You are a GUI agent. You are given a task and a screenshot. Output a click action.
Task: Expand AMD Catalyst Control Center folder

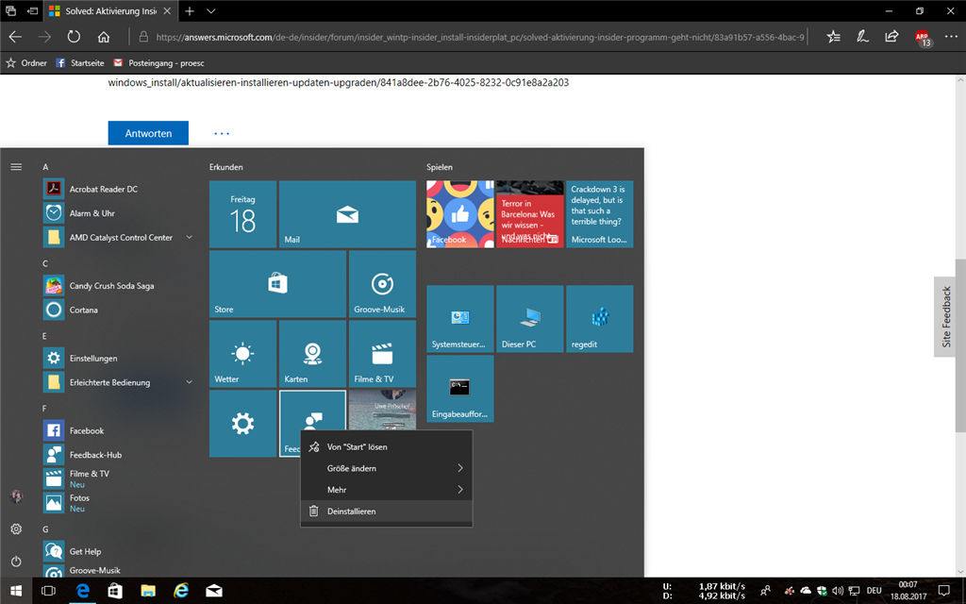pyautogui.click(x=117, y=237)
